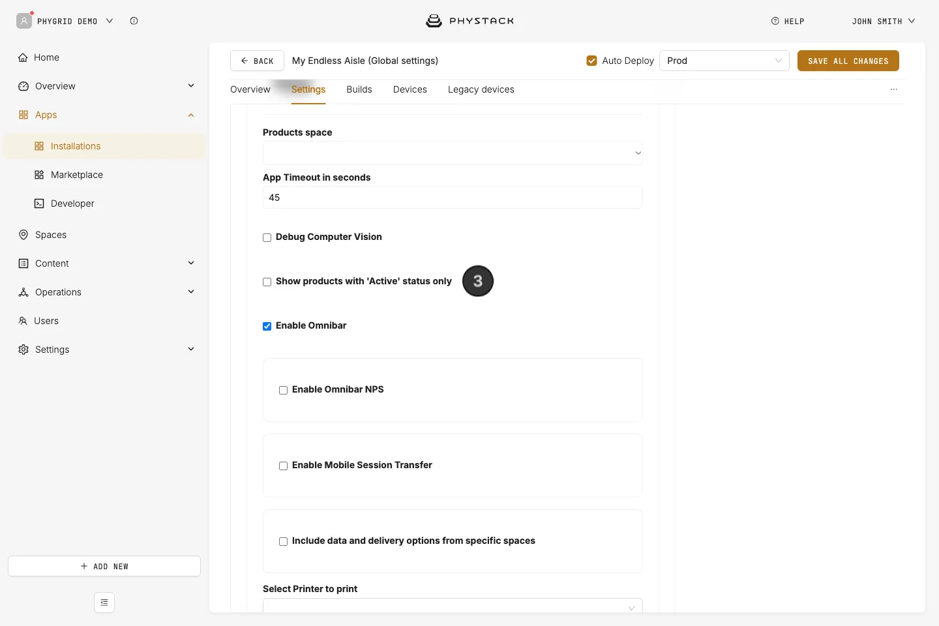This screenshot has height=626, width=939.
Task: Go to the Overview tab of installation
Action: pos(250,89)
